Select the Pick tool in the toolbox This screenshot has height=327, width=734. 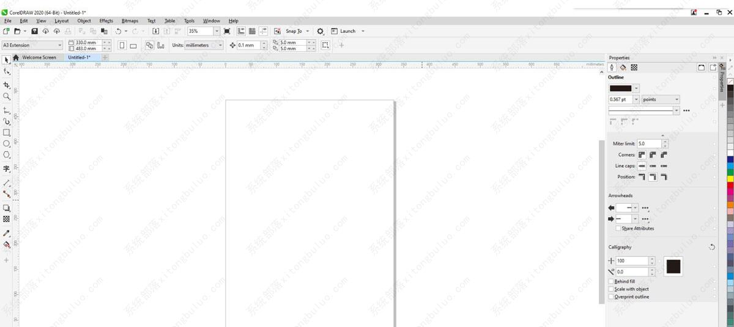pos(6,60)
